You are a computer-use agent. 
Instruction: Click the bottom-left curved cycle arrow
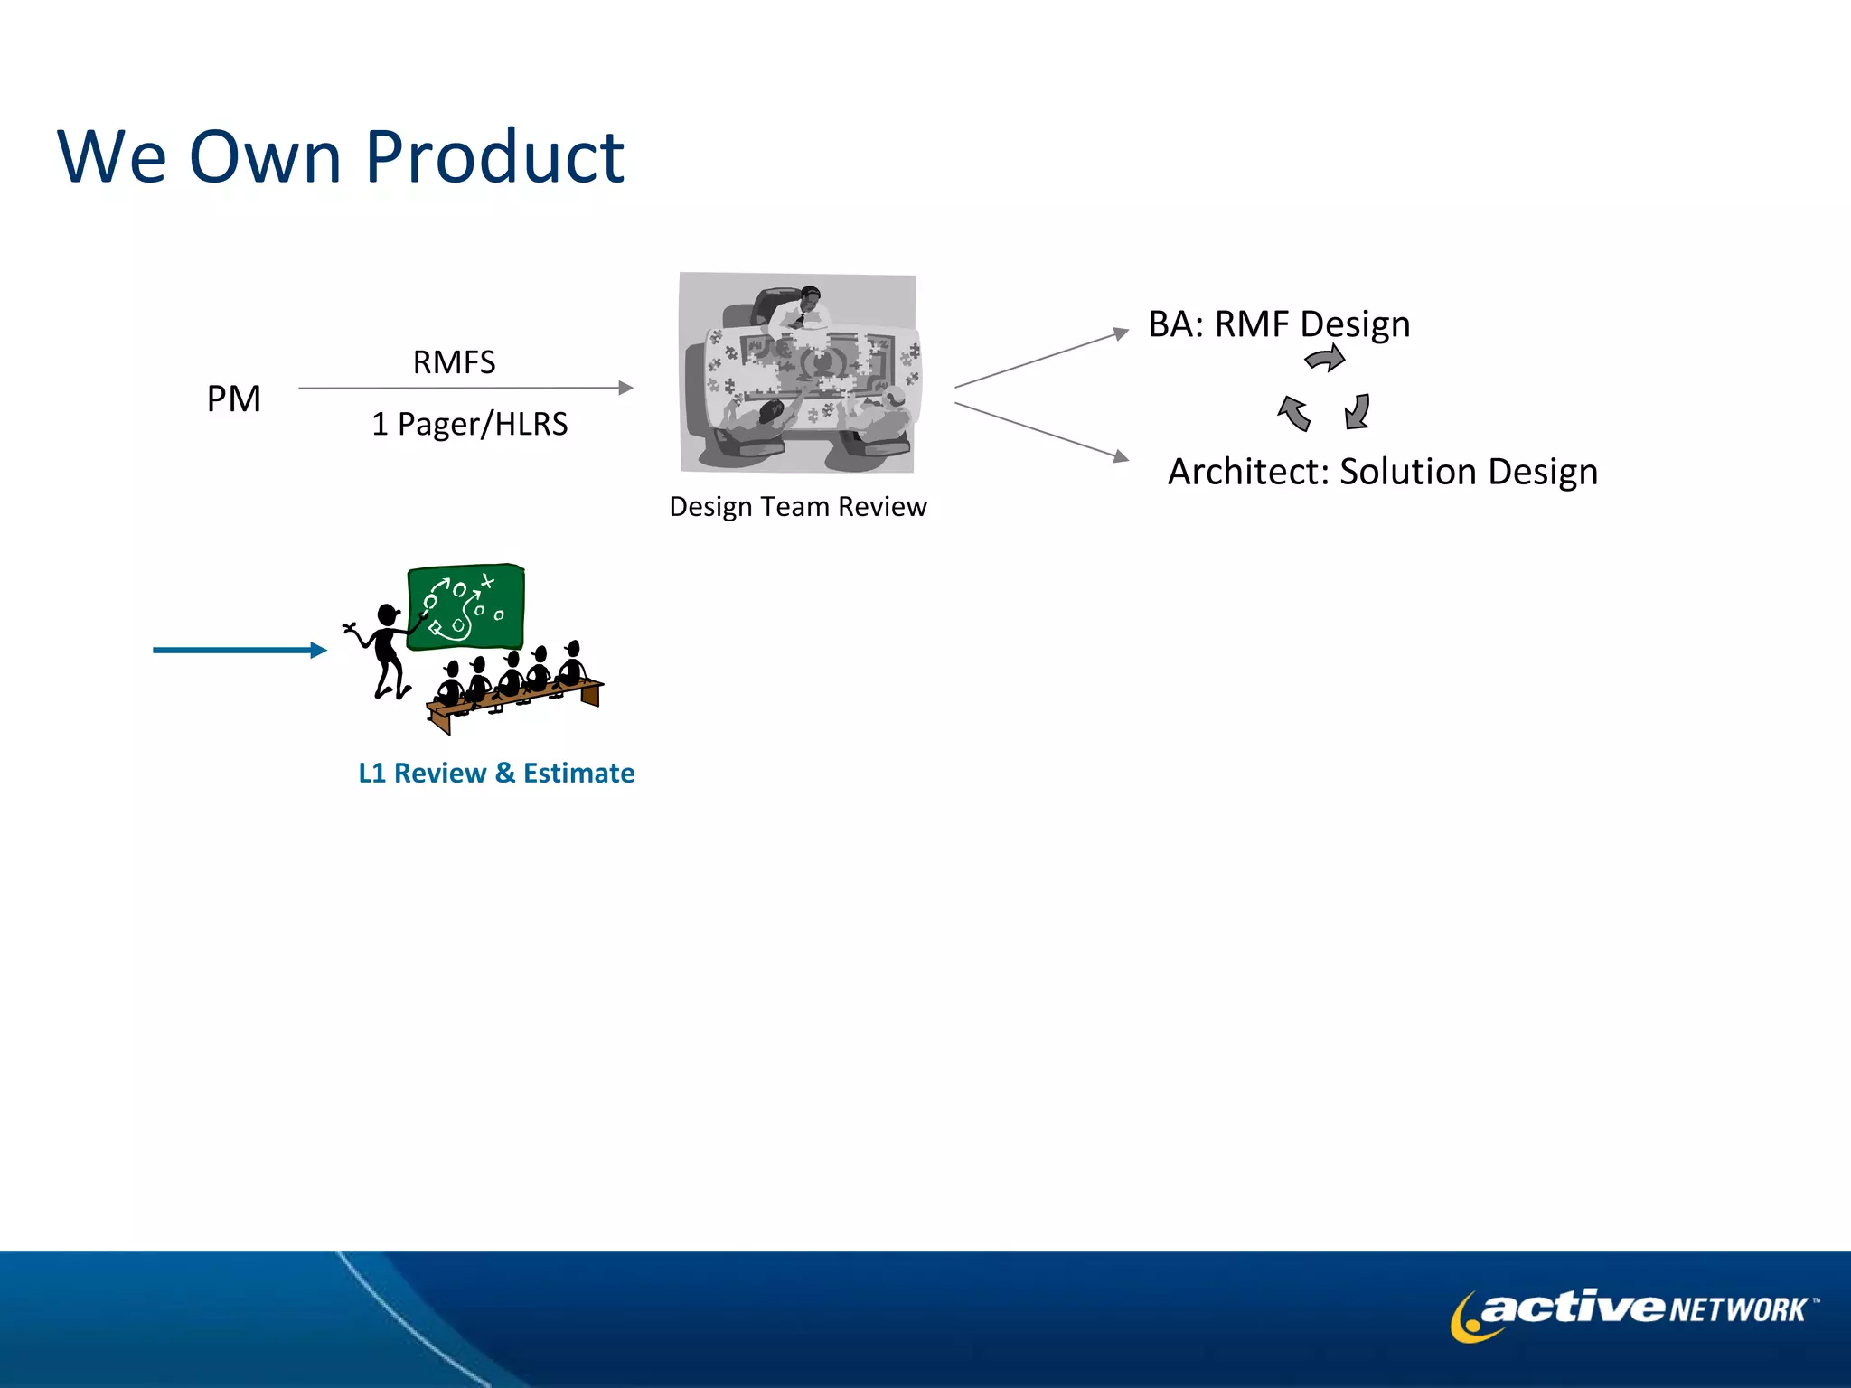click(x=1293, y=413)
